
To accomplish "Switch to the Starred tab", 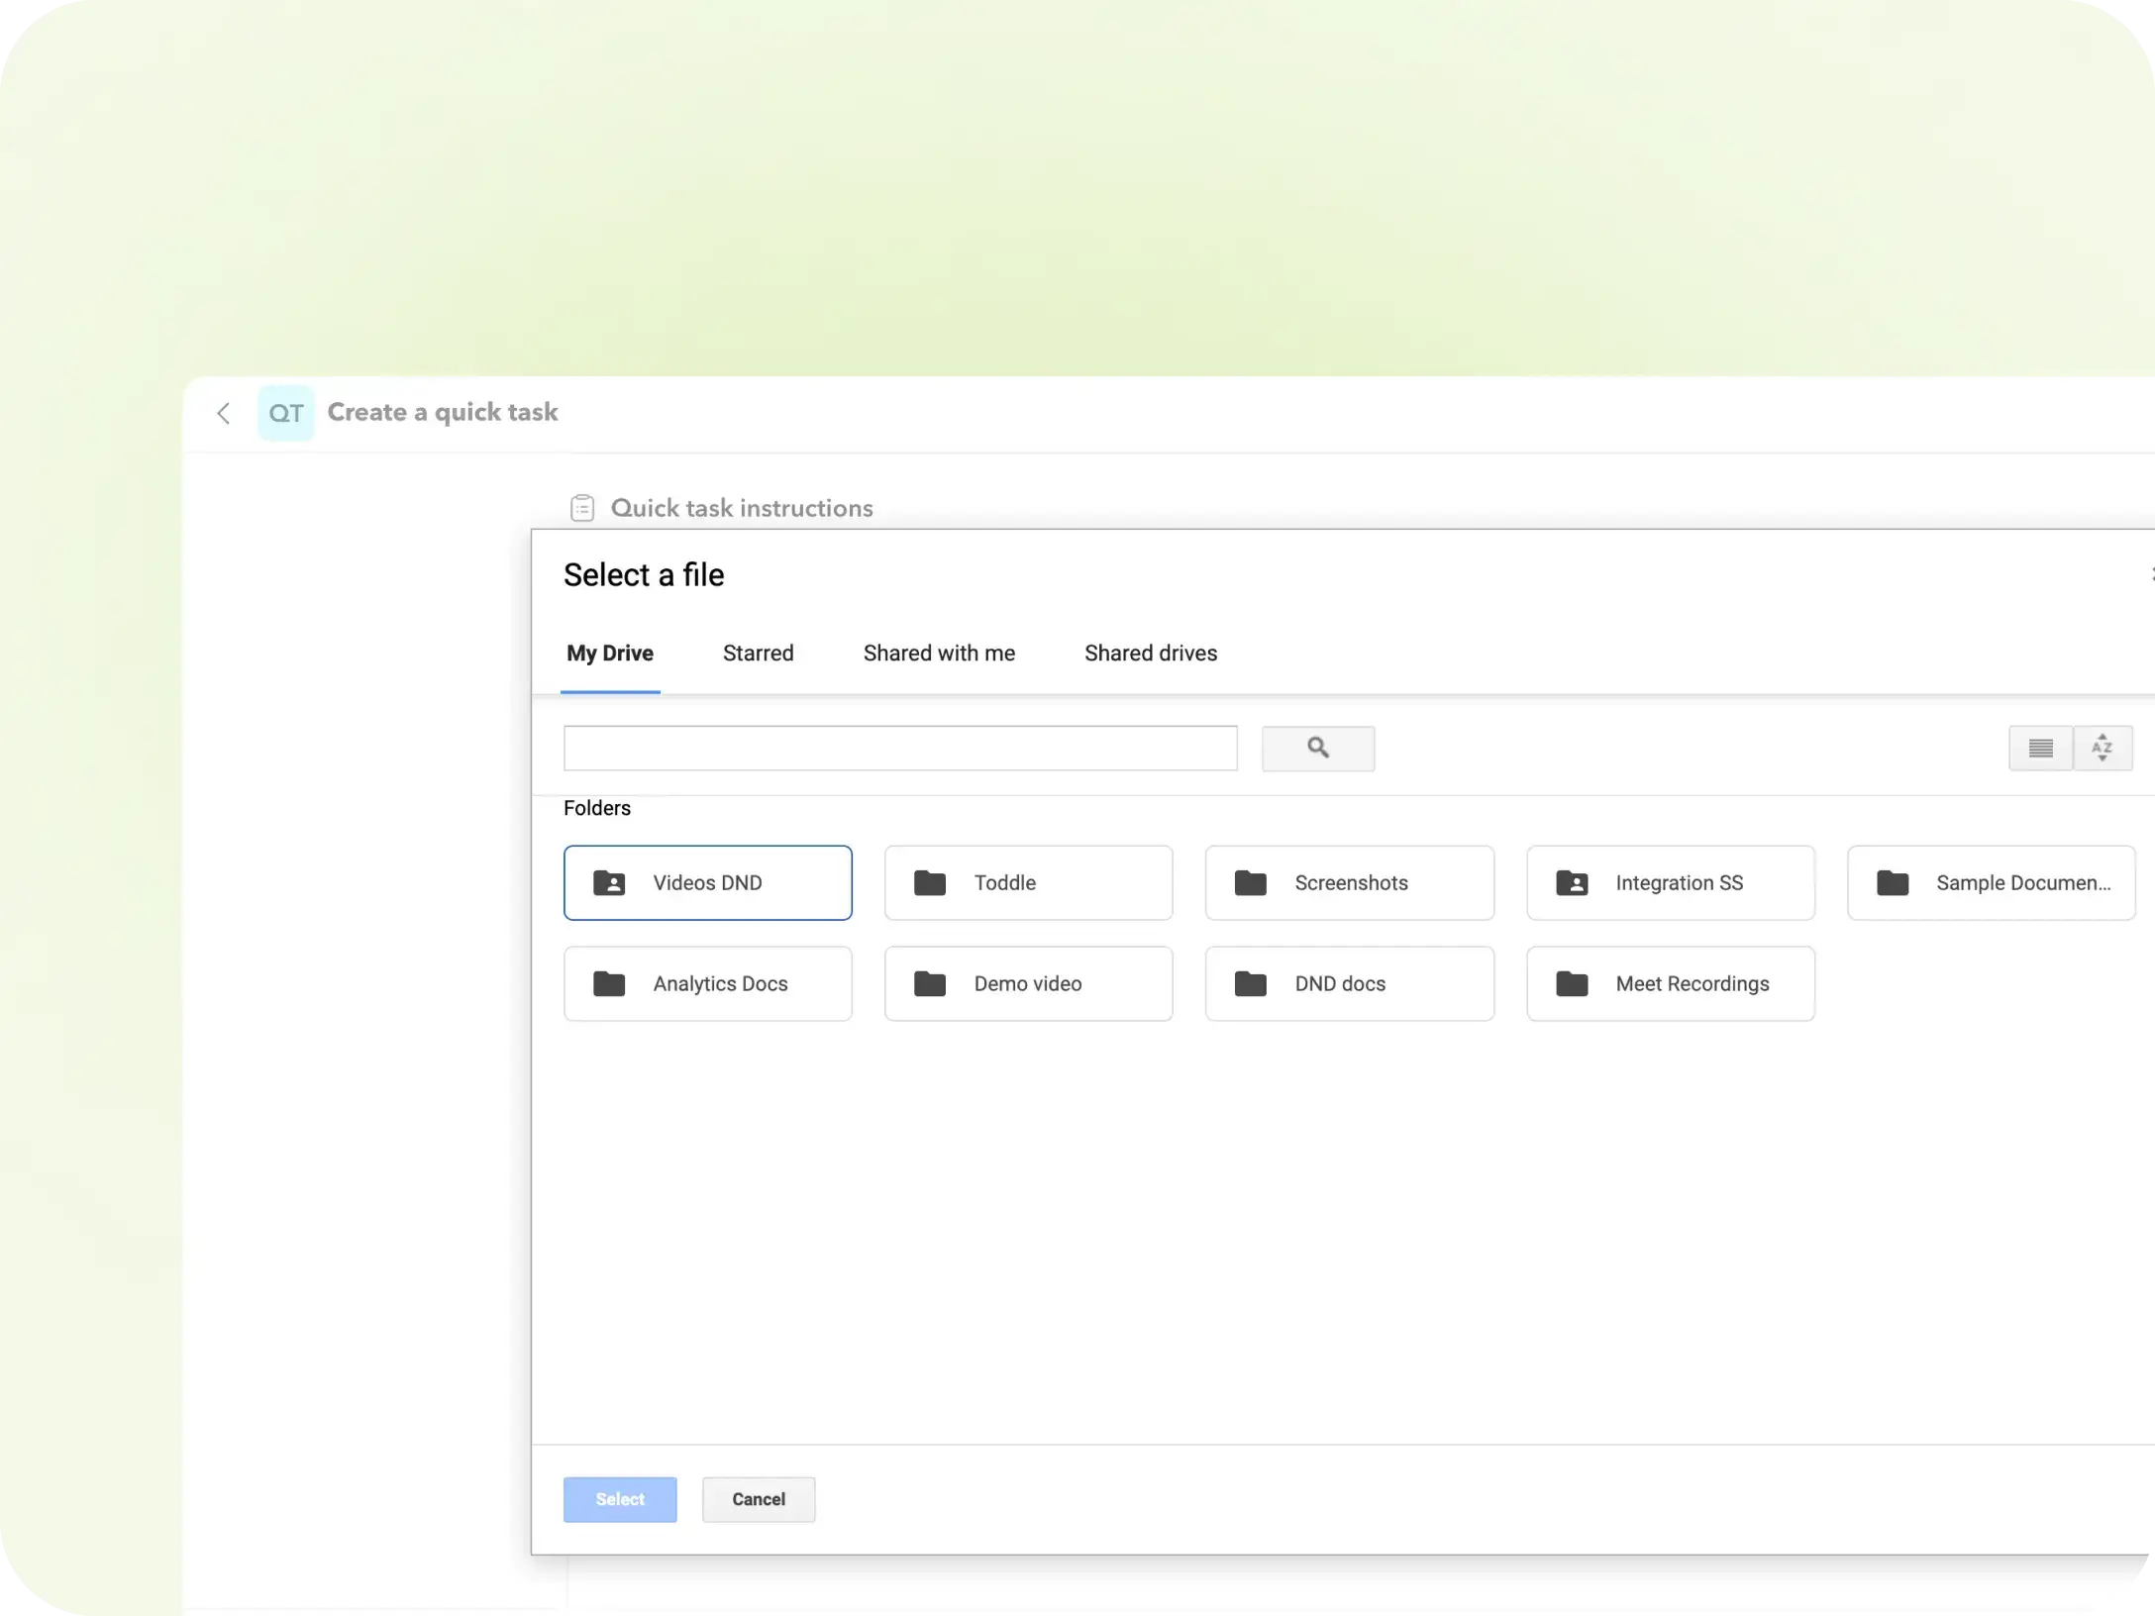I will point(758,654).
